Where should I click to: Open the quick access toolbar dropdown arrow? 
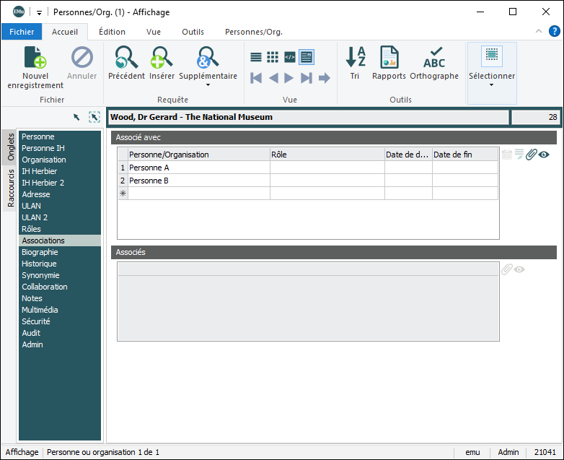point(39,12)
